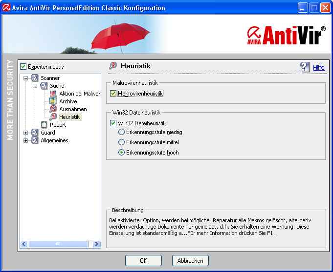Select Erkennungsstufe niedrig radio button
The image size is (333, 272).
pos(121,132)
